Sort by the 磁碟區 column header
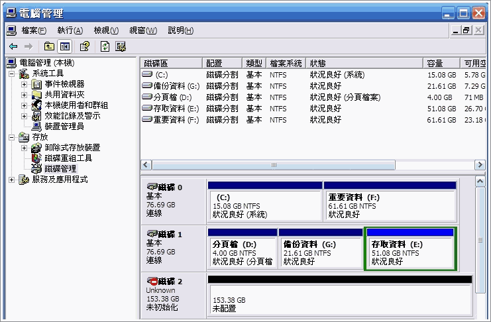This screenshot has height=322, width=491. [171, 63]
